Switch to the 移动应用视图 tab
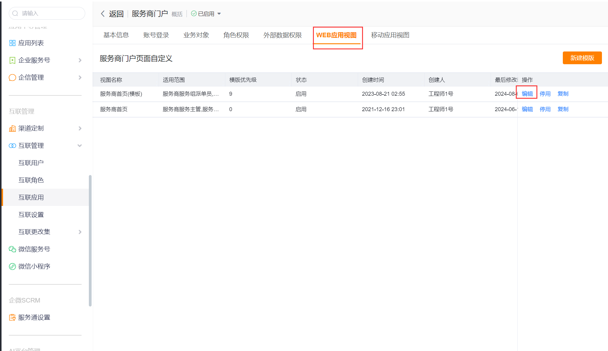 pos(390,35)
